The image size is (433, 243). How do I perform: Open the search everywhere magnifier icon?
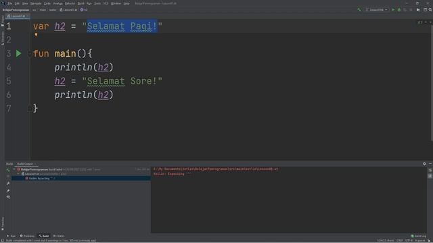430,9
